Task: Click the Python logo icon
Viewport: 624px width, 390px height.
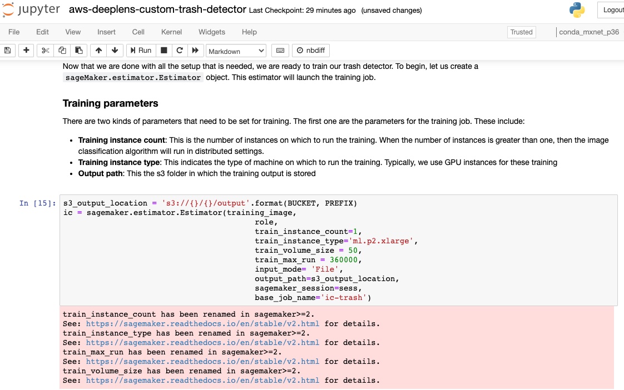Action: (577, 10)
